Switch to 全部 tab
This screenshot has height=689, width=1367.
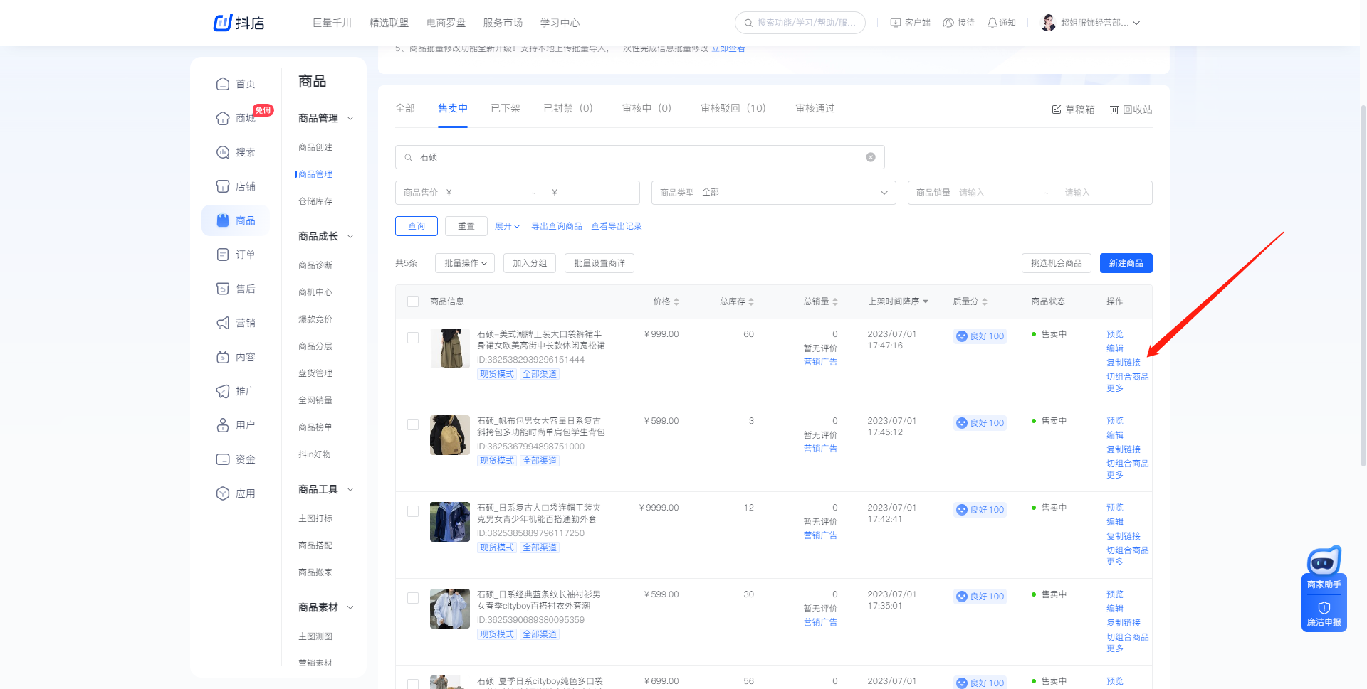pyautogui.click(x=405, y=108)
